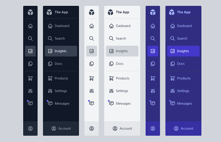Image resolution: width=221 pixels, height=142 pixels.
Task: Open Dasboard in dark expanded sidebar
Action: [x=61, y=26]
